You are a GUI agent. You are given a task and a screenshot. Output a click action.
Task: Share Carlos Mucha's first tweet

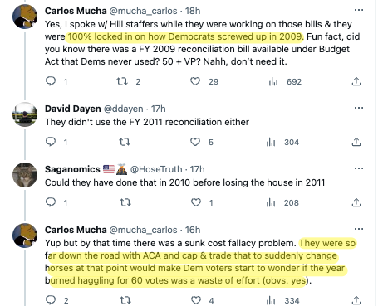click(x=356, y=81)
